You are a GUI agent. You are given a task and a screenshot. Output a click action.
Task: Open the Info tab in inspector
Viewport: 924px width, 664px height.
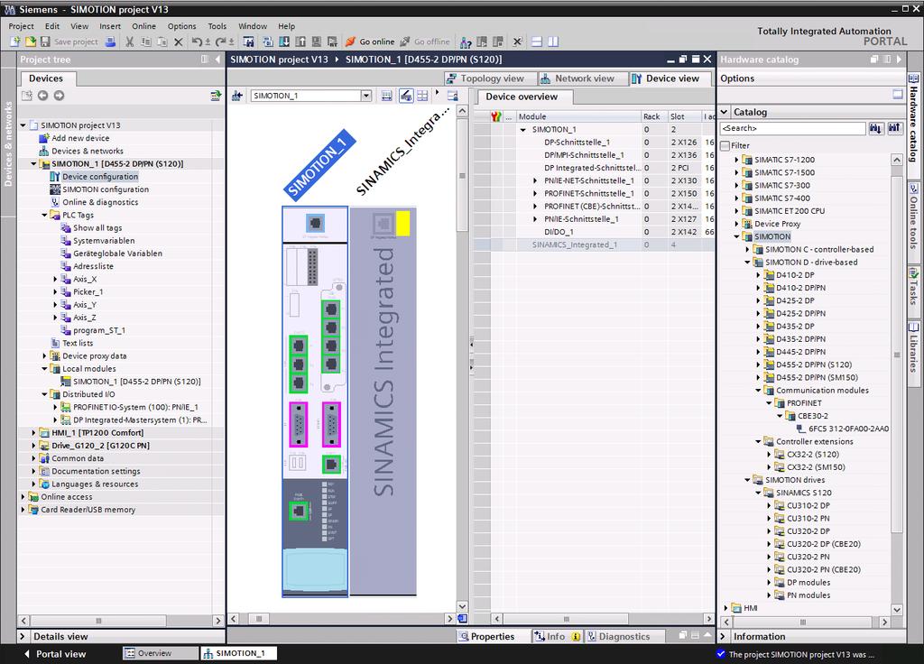[x=556, y=636]
